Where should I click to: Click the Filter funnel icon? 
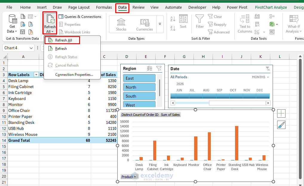pos(200,22)
